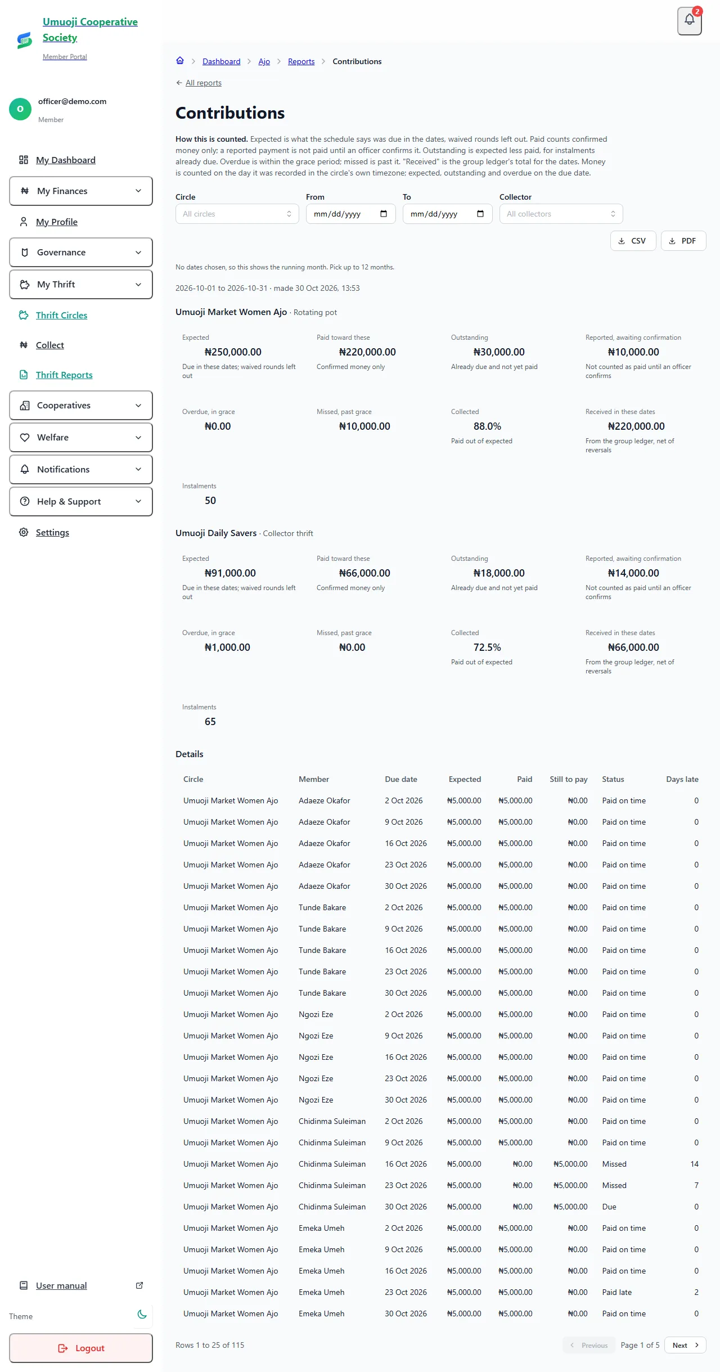Screen dimensions: 720x1372
Task: Open the Circle dropdown
Action: click(237, 214)
